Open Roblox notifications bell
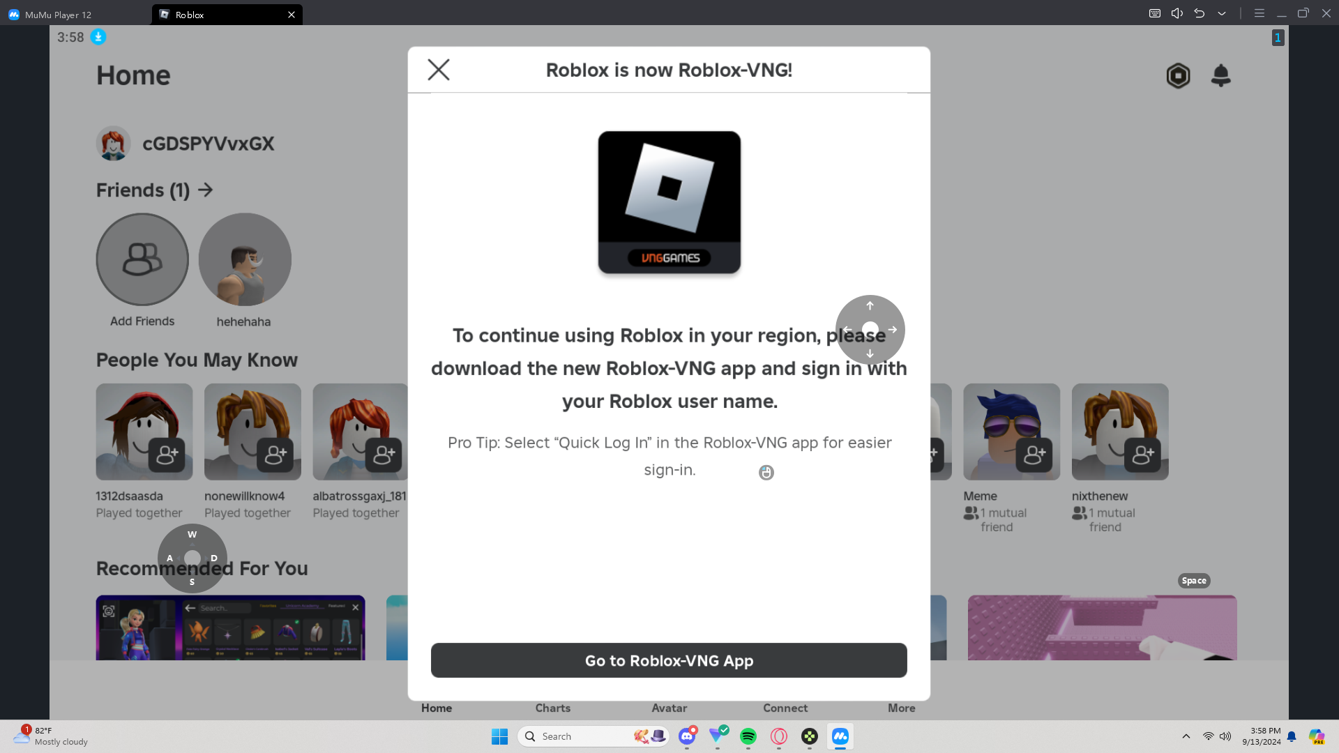1339x753 pixels. point(1220,75)
